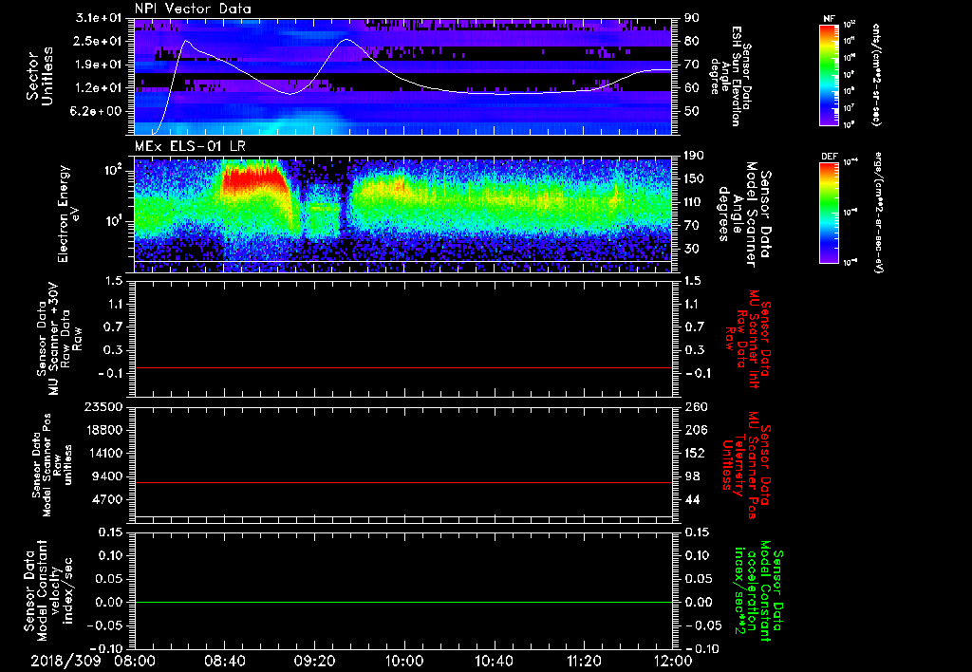Click the 2018/309 date label on time axis
The width and height of the screenshot is (972, 672).
pos(65,661)
